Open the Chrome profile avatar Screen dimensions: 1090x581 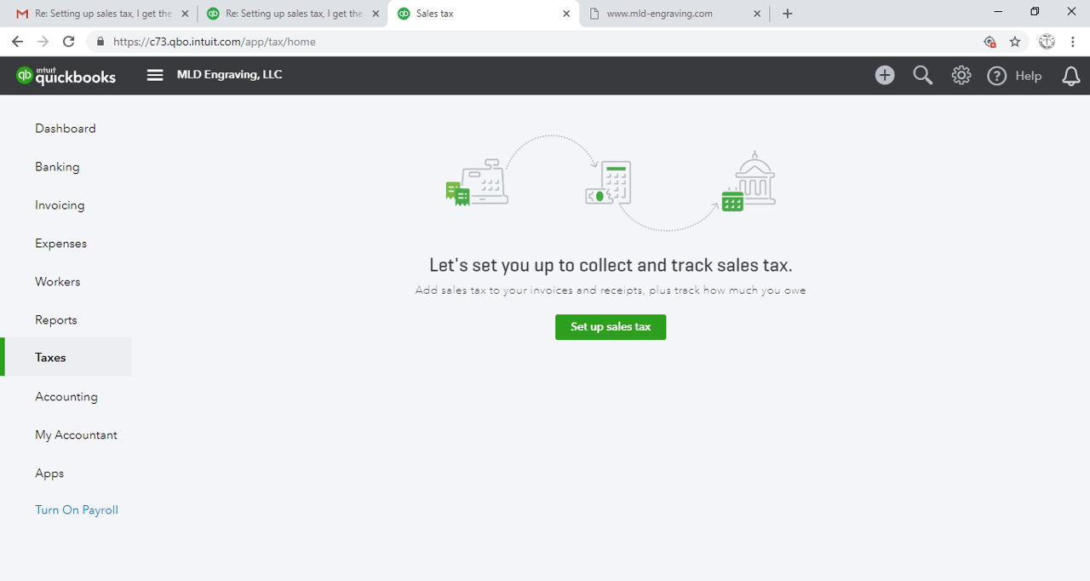coord(1047,41)
